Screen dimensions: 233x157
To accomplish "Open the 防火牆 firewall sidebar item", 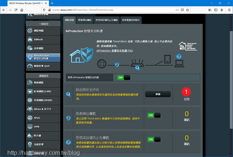I will 43,136.
